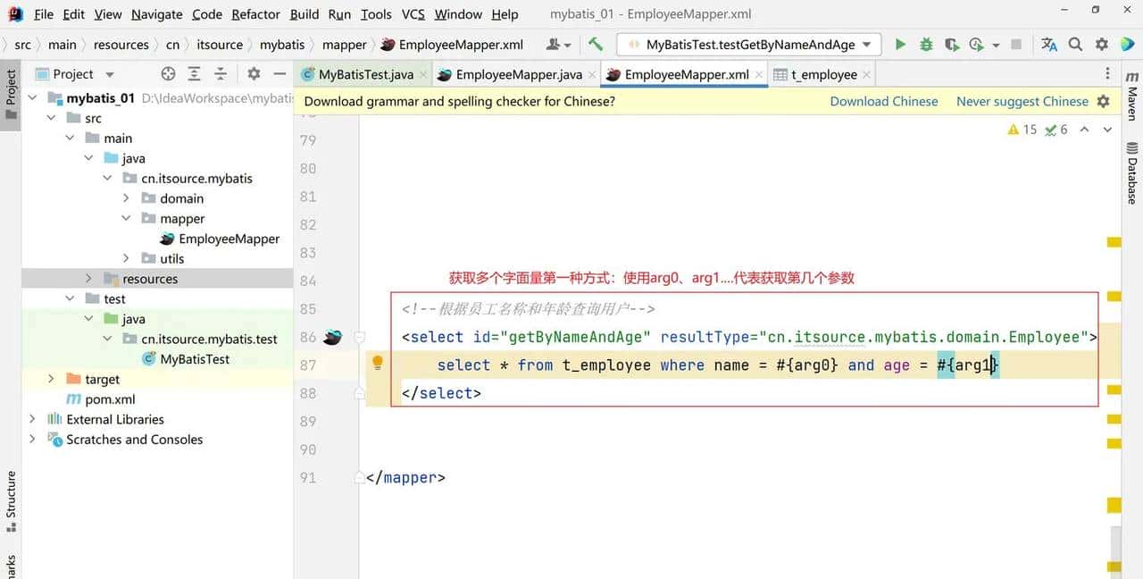Viewport: 1143px width, 579px height.
Task: Select opened file with the target icon
Action: (168, 73)
